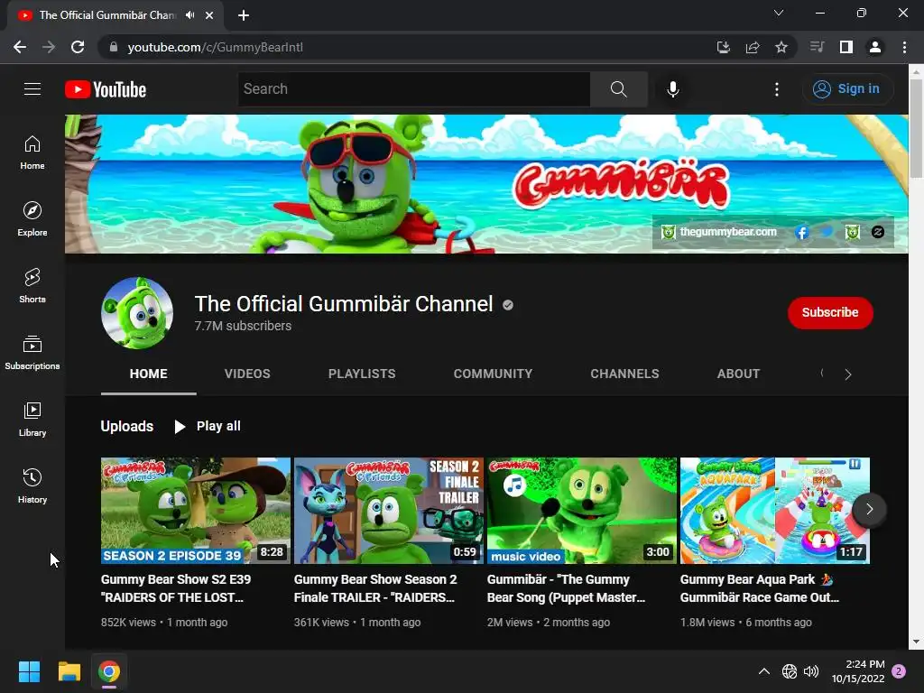Click the channel avatar image
This screenshot has width=924, height=693.
coord(137,313)
